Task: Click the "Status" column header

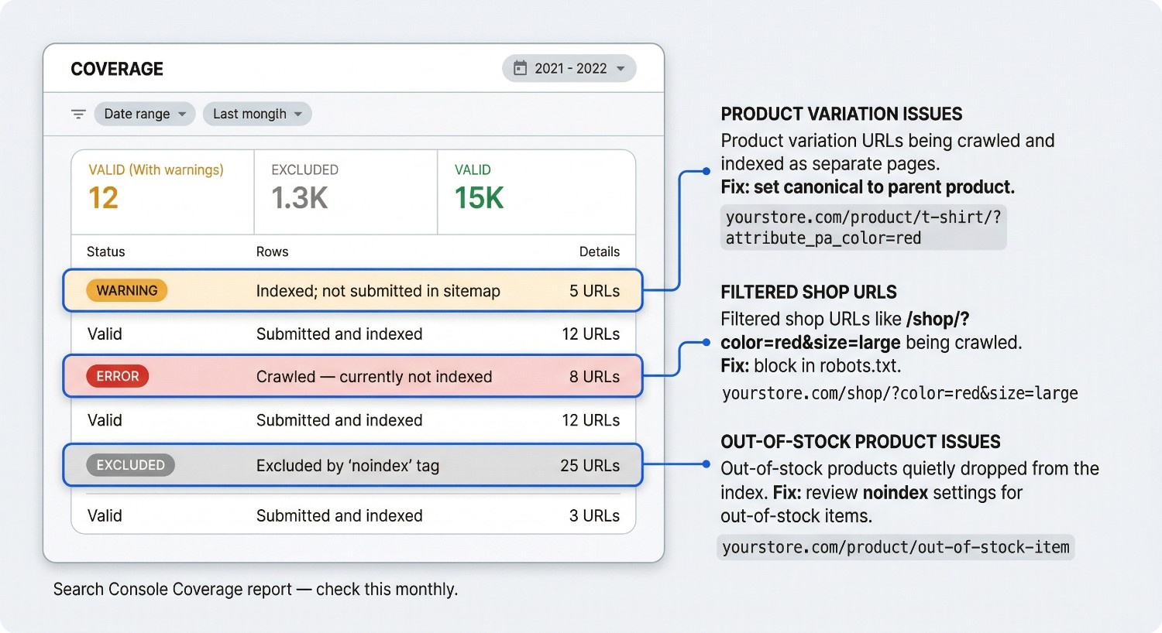Action: (106, 251)
